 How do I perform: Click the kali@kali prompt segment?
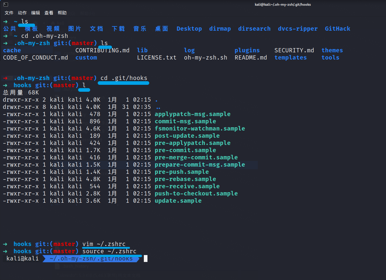(x=22, y=258)
